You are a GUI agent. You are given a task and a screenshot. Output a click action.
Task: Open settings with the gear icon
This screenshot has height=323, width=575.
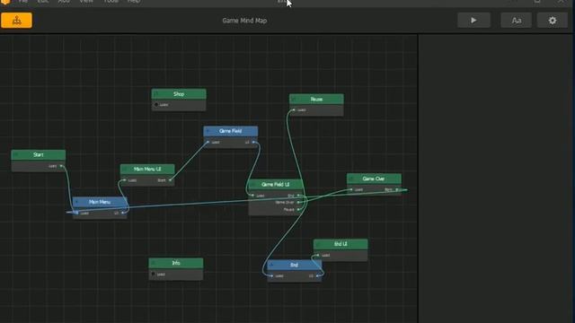click(553, 21)
